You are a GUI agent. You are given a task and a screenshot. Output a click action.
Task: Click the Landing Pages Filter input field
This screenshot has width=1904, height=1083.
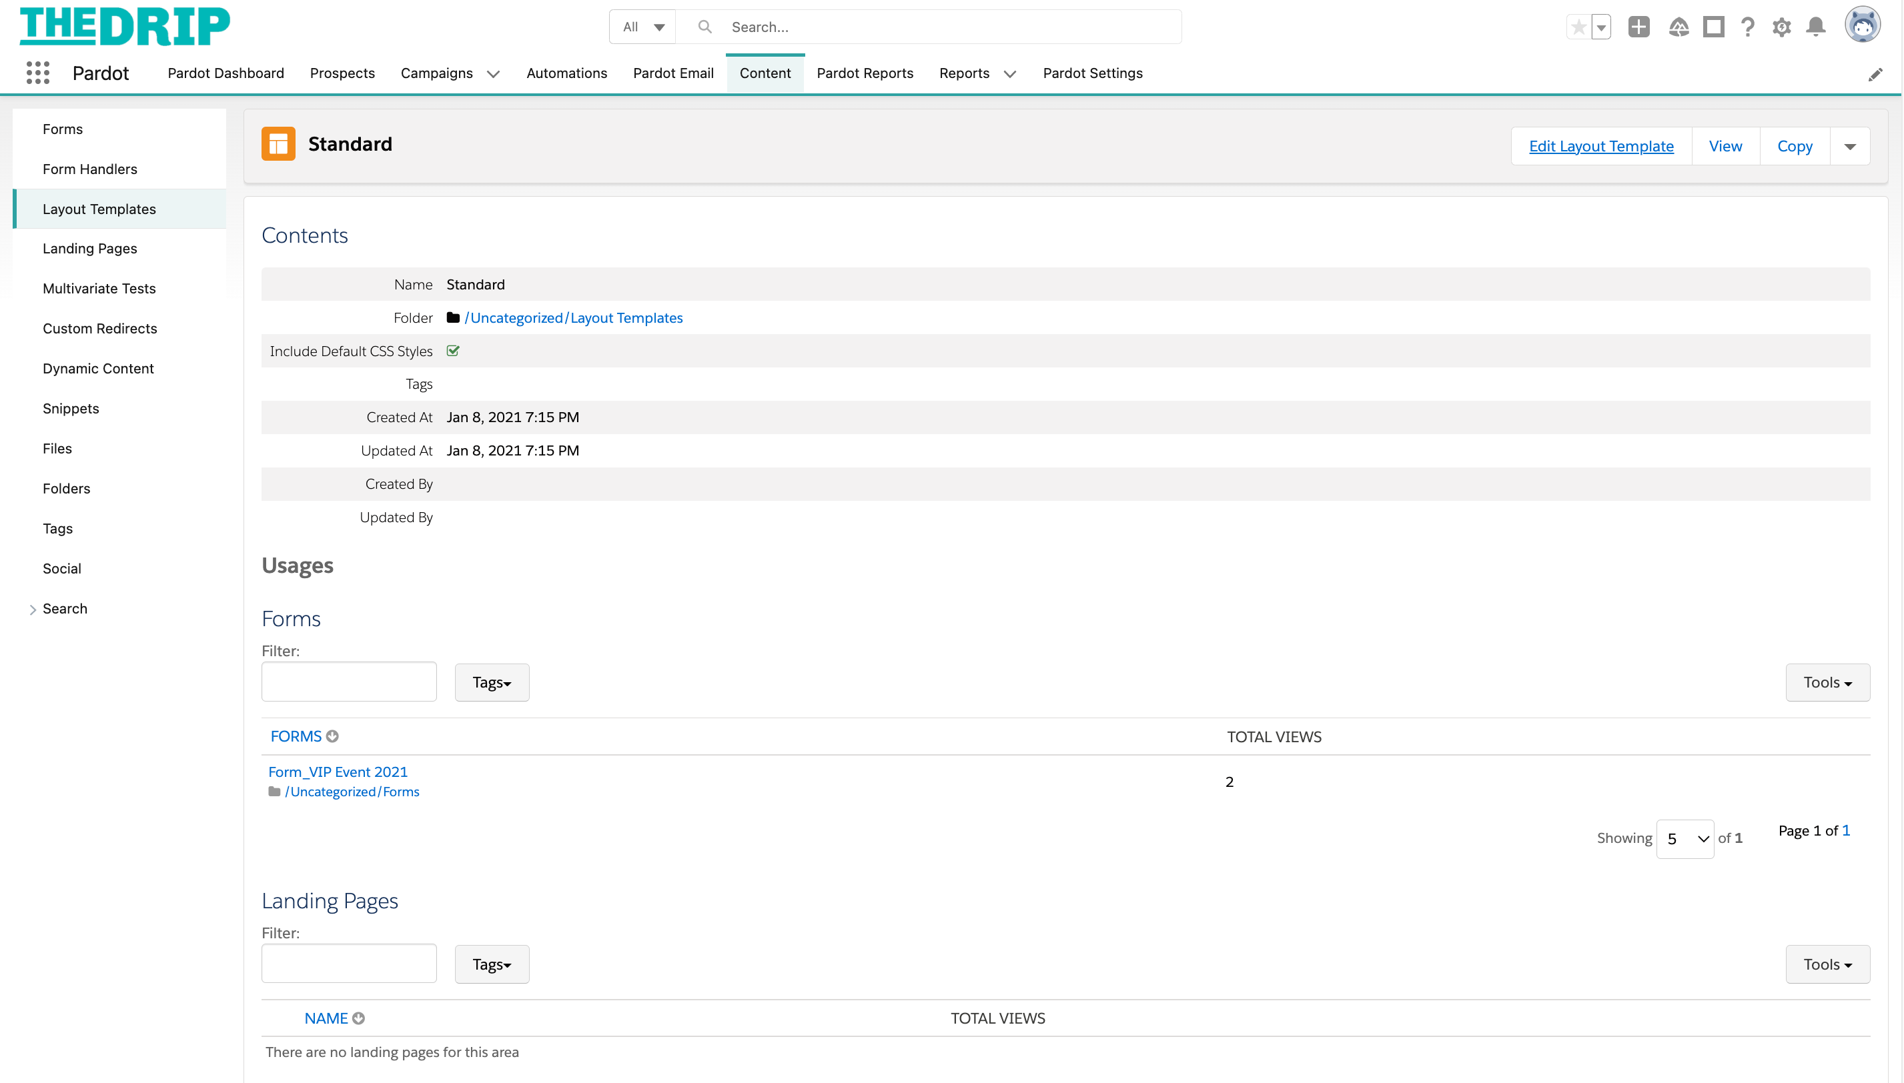(349, 963)
